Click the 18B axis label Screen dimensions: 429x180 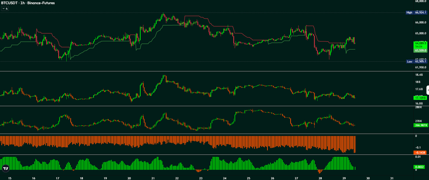click(x=418, y=82)
